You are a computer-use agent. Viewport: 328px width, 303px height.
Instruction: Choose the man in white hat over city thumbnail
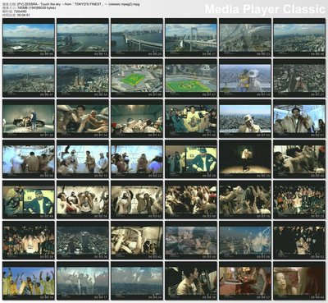[245, 119]
